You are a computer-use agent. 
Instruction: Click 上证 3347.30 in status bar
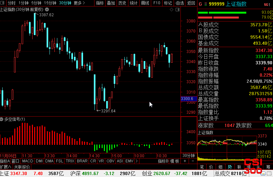(14, 173)
